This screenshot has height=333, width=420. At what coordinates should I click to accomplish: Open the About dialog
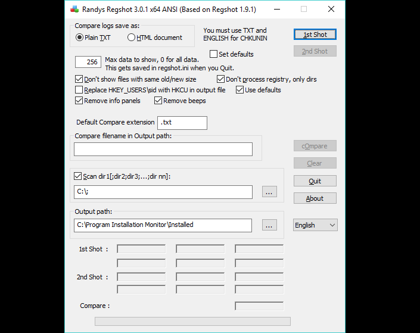(315, 198)
